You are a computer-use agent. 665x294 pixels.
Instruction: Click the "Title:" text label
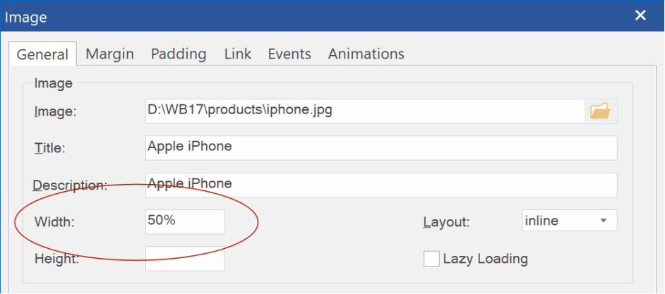pos(49,149)
